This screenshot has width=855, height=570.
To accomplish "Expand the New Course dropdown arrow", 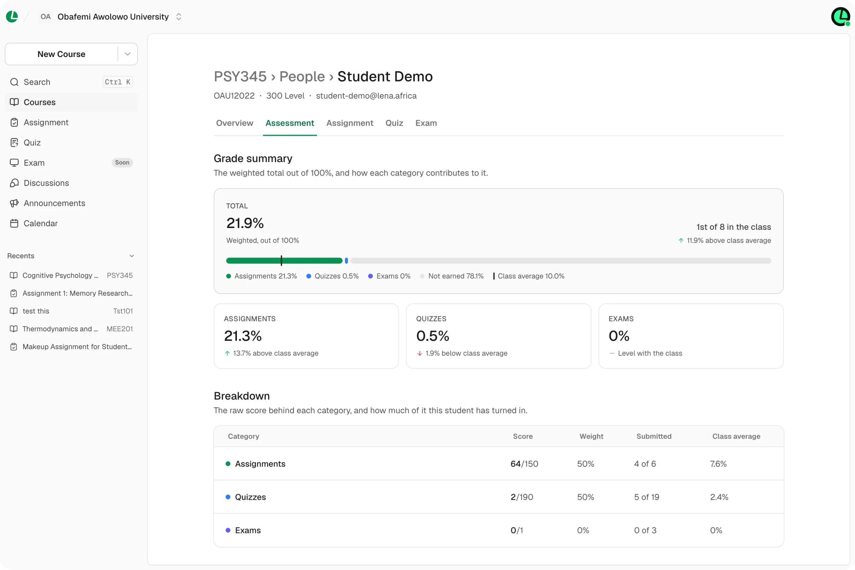I will pos(128,54).
